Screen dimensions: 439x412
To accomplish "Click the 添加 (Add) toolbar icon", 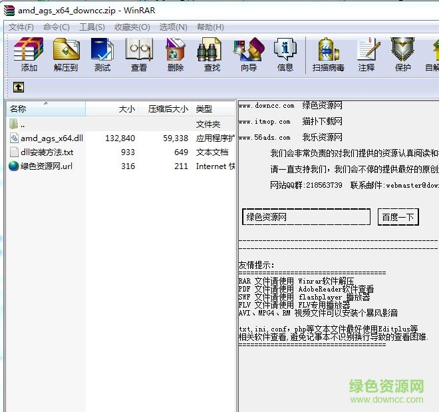I will [29, 53].
